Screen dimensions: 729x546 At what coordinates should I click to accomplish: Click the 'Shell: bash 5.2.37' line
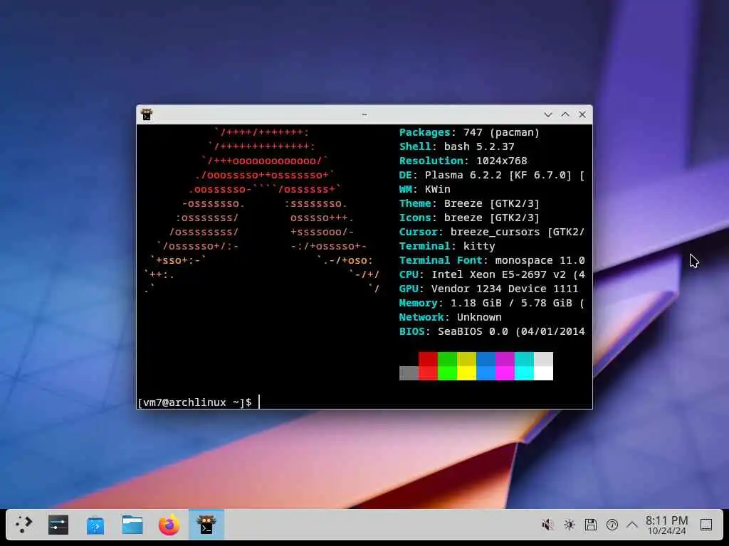point(456,146)
